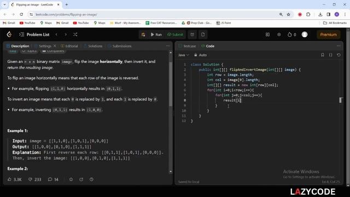
Task: Dislike the problem with 233 thumbs down
Action: [34, 179]
